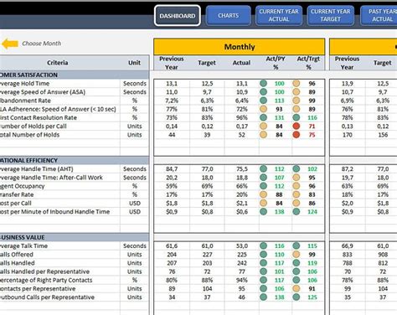Select the Average Talk Time label

coord(23,246)
